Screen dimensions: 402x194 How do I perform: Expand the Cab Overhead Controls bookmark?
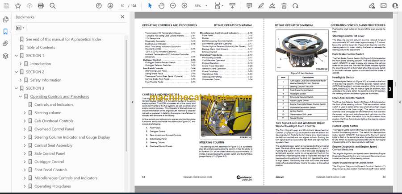pyautogui.click(x=25, y=121)
